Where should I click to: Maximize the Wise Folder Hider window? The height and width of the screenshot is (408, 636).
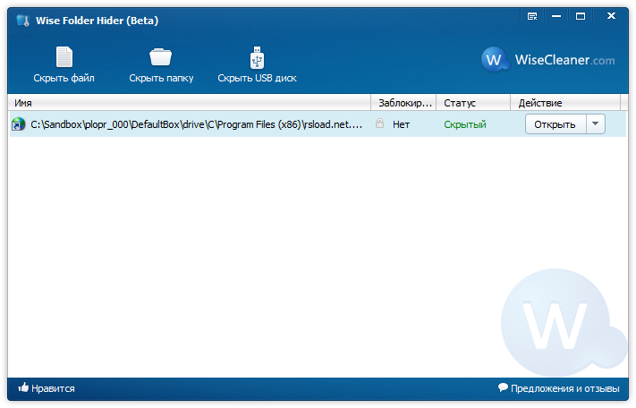(x=581, y=16)
